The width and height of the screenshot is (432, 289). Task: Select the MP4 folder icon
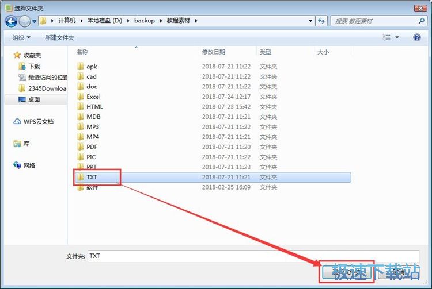[81, 137]
